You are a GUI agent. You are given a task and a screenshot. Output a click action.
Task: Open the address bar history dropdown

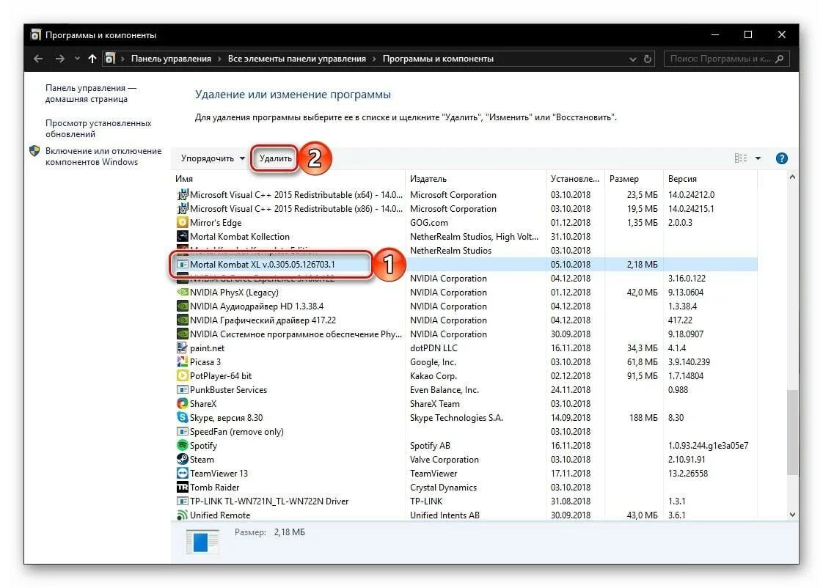coord(633,59)
